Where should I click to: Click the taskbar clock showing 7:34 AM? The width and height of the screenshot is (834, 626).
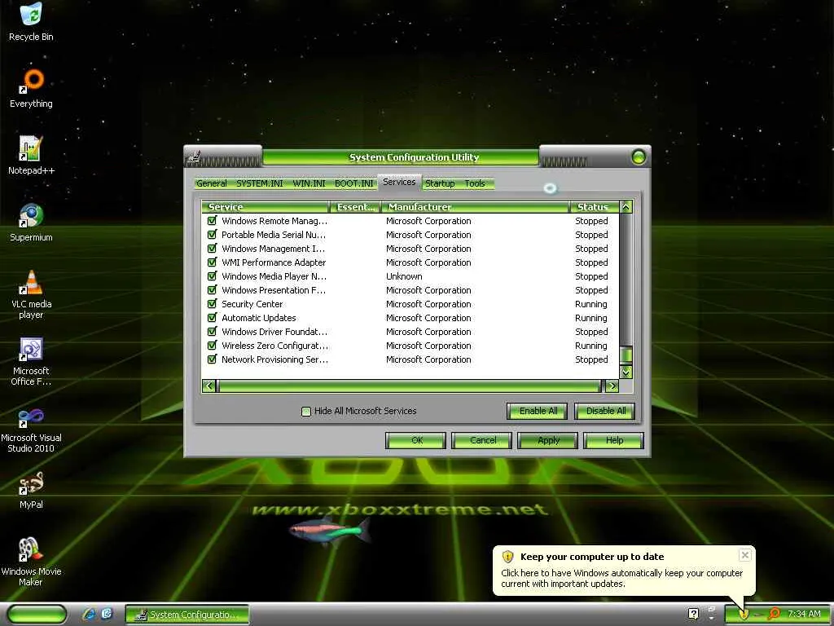click(804, 614)
